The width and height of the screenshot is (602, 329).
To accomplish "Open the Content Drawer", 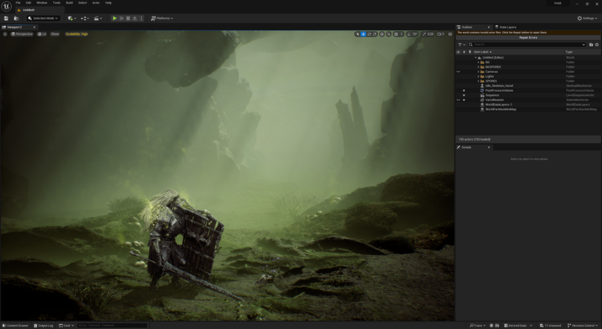I will 15,325.
